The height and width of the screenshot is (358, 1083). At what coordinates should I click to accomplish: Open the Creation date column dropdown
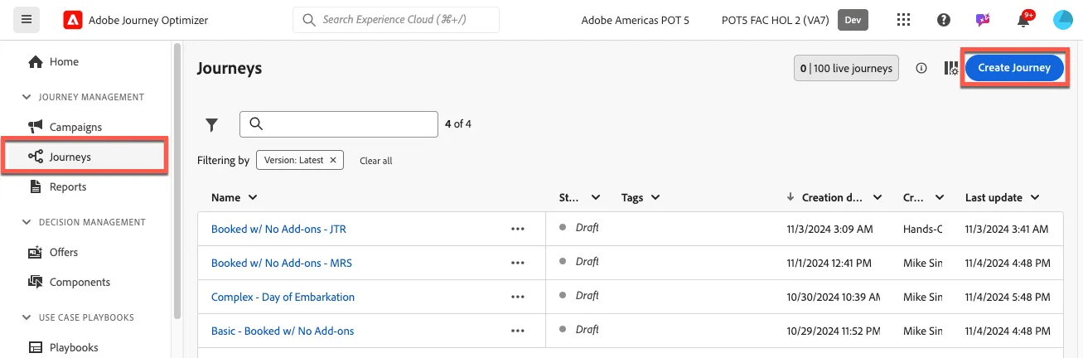tap(878, 198)
